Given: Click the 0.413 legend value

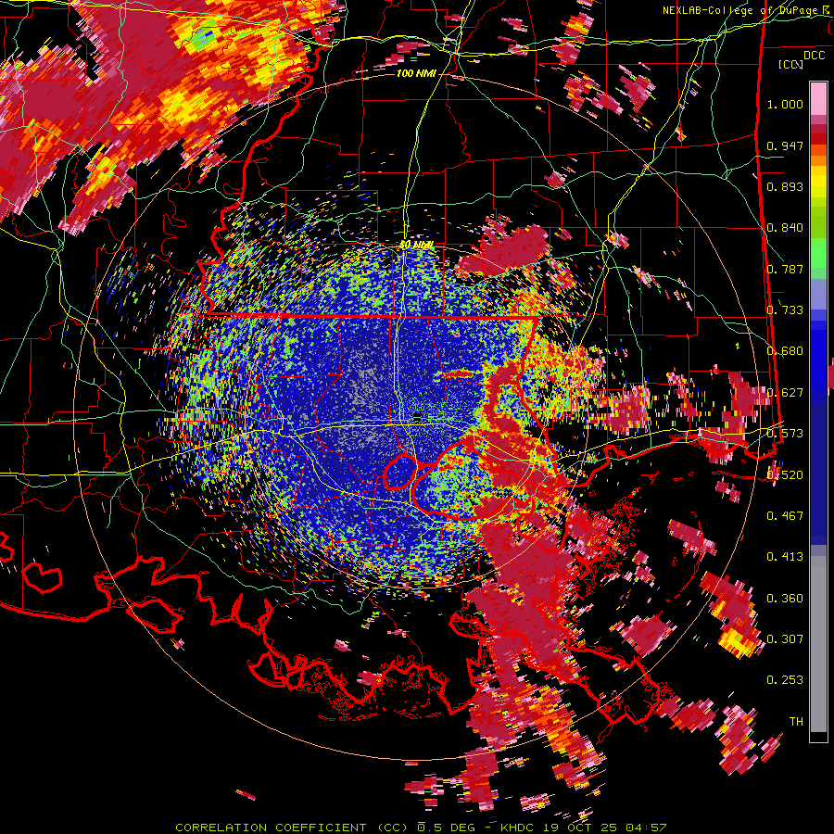Looking at the screenshot, I should [x=785, y=557].
